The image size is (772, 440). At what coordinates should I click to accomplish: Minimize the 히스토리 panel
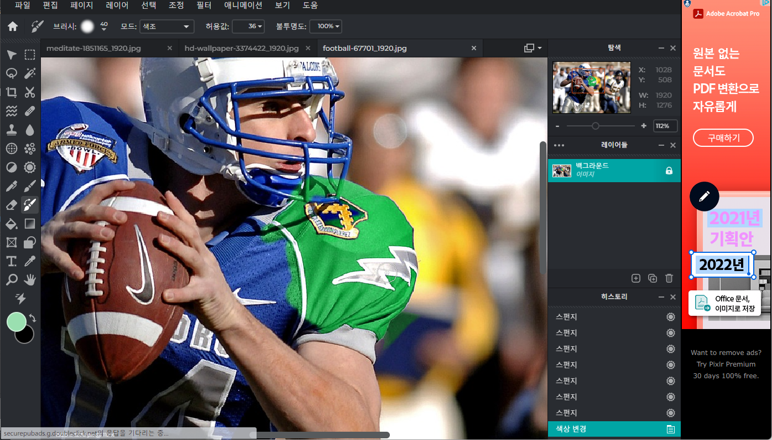pos(661,297)
